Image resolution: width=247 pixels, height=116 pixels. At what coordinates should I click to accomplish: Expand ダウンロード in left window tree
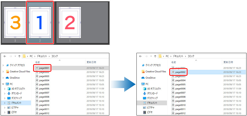point(5,93)
